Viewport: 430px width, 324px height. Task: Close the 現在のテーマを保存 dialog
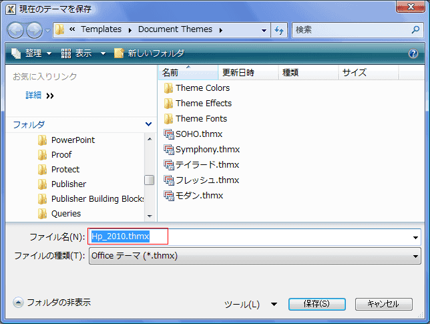410,7
